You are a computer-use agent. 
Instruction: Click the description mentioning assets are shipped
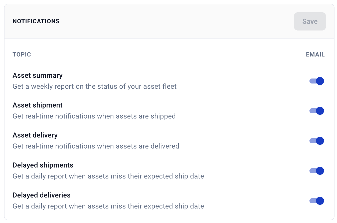pyautogui.click(x=94, y=116)
